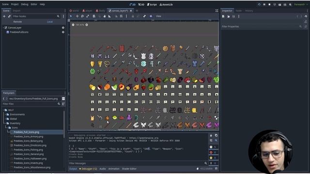Pause the running project

(264, 4)
